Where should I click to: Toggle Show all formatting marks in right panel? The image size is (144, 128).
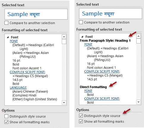click(x=81, y=121)
